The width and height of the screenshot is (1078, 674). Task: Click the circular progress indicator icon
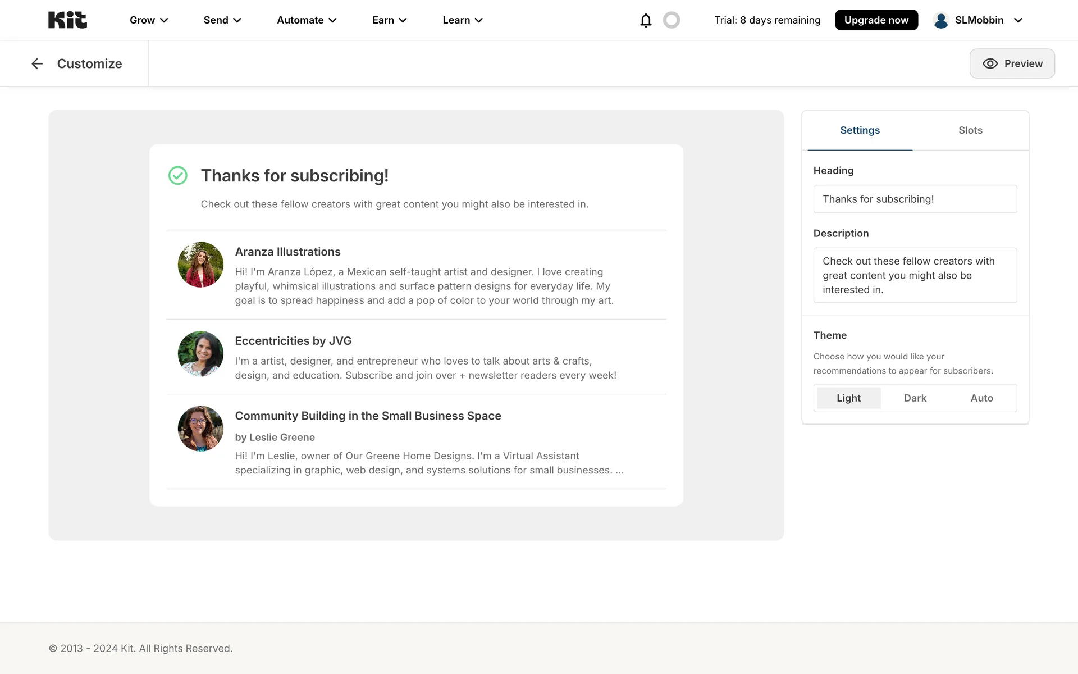point(672,20)
